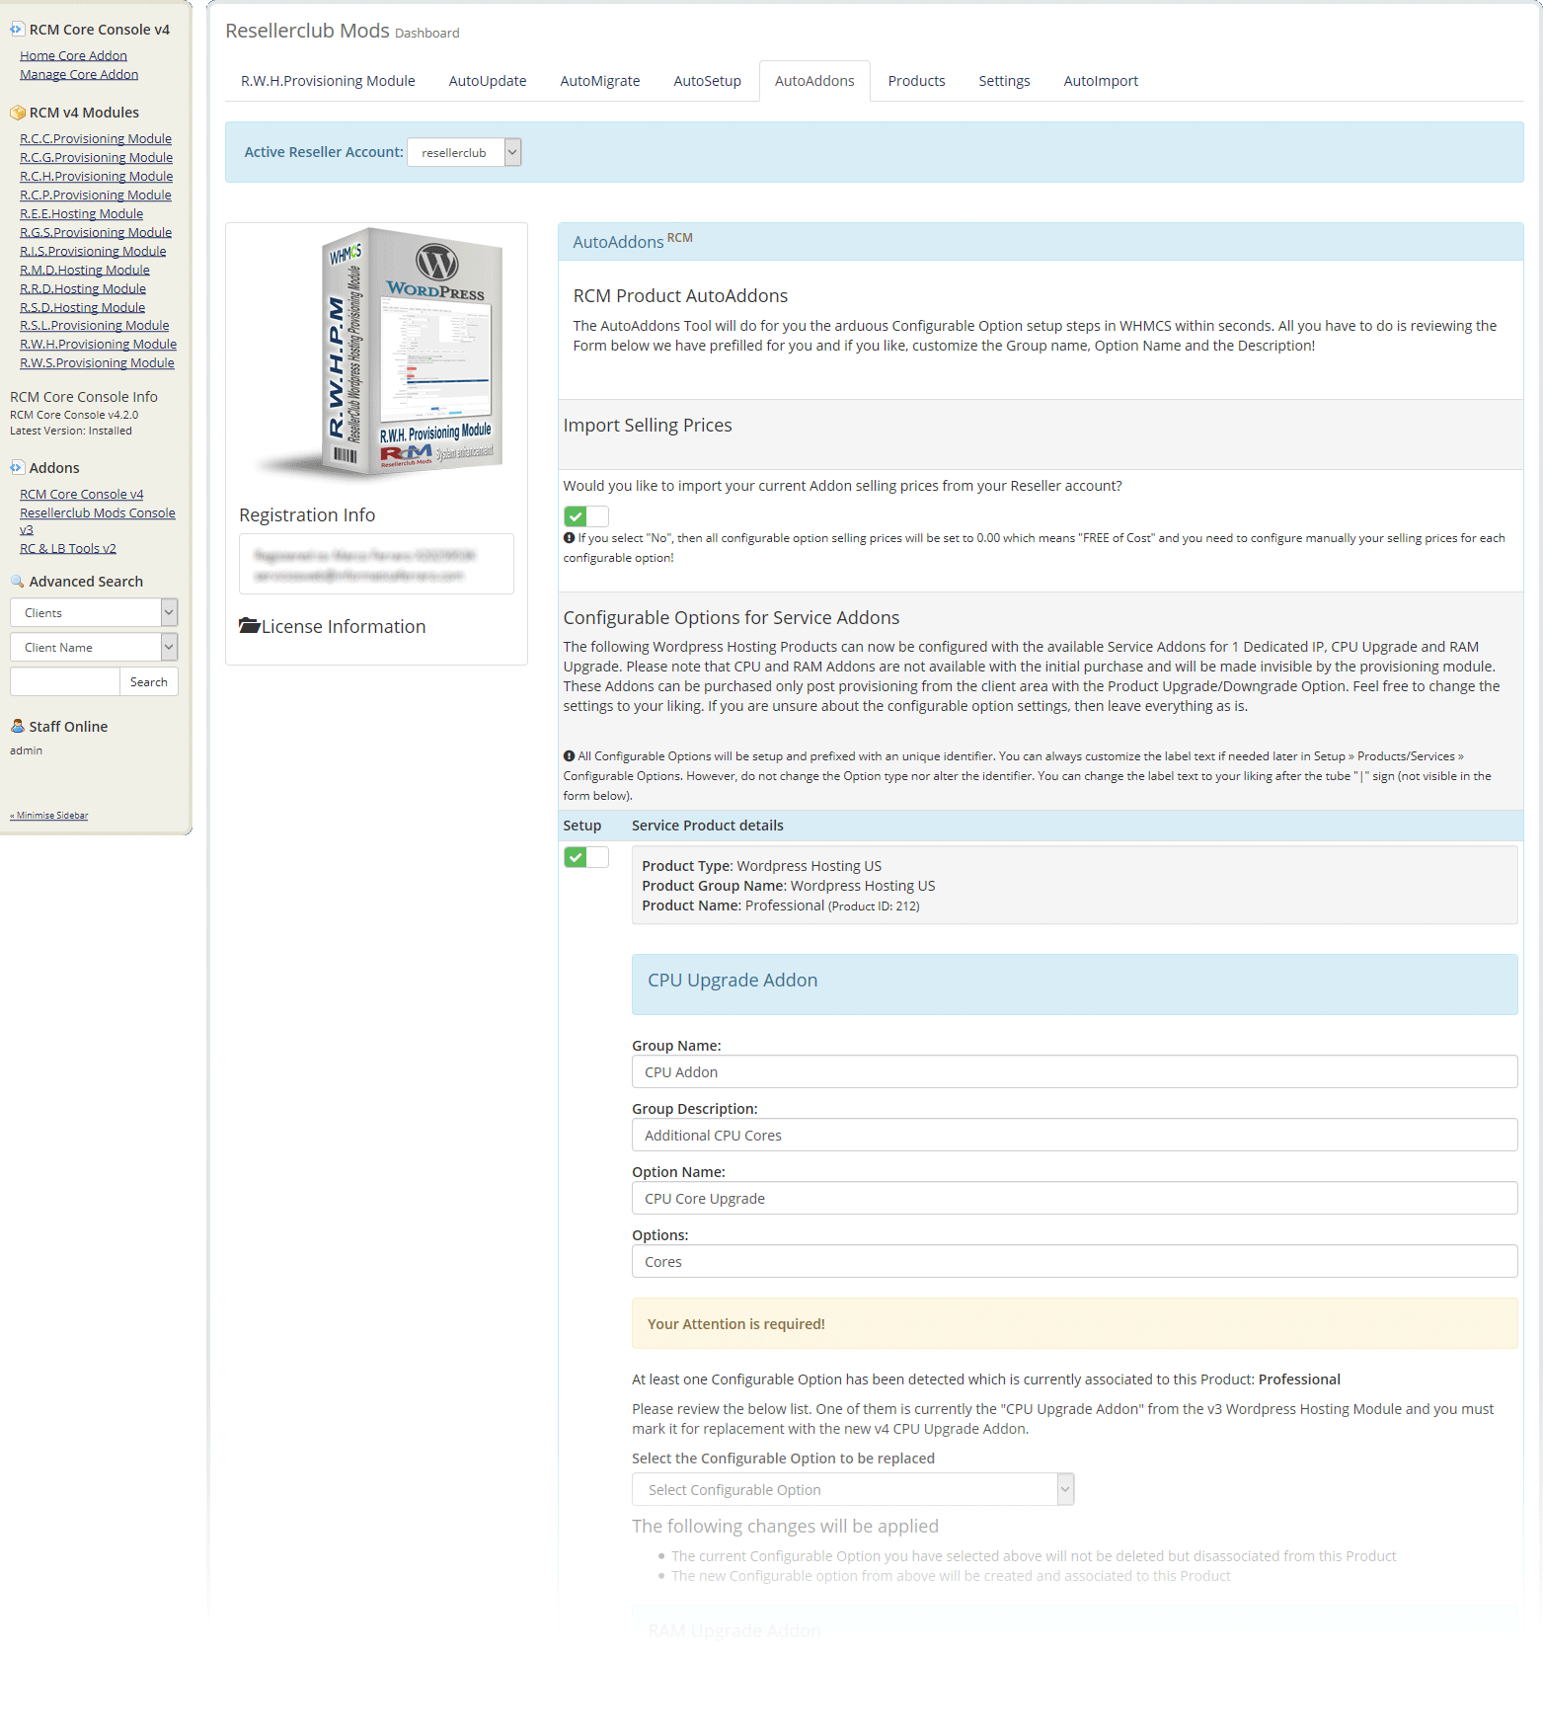Open R.G.S.Provisioning Module link
Viewport: 1543px width, 1733px height.
pyautogui.click(x=96, y=233)
